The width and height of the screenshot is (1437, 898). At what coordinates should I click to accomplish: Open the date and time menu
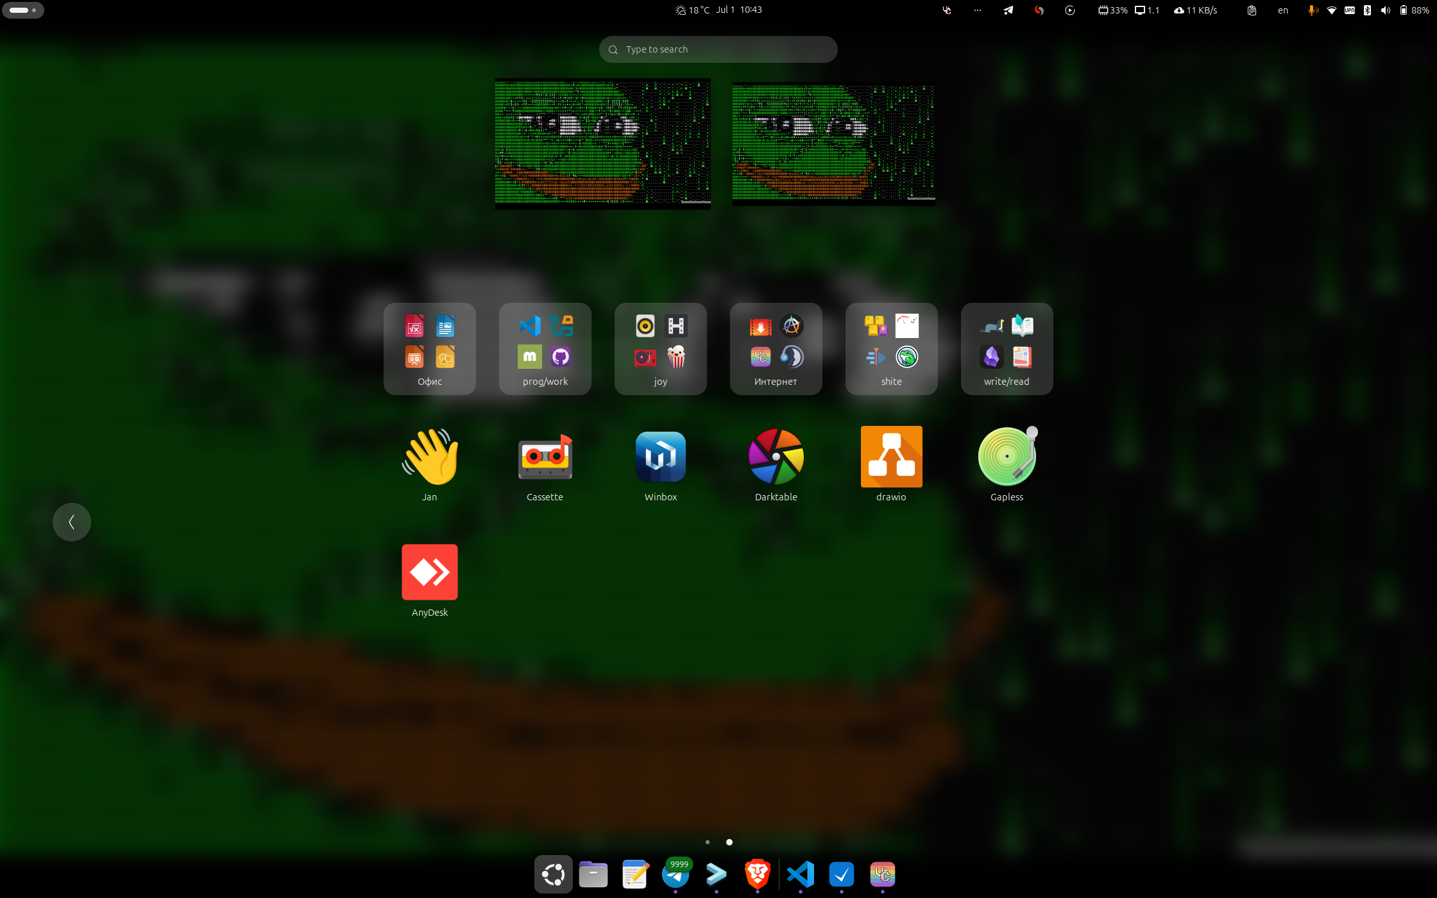tap(738, 10)
